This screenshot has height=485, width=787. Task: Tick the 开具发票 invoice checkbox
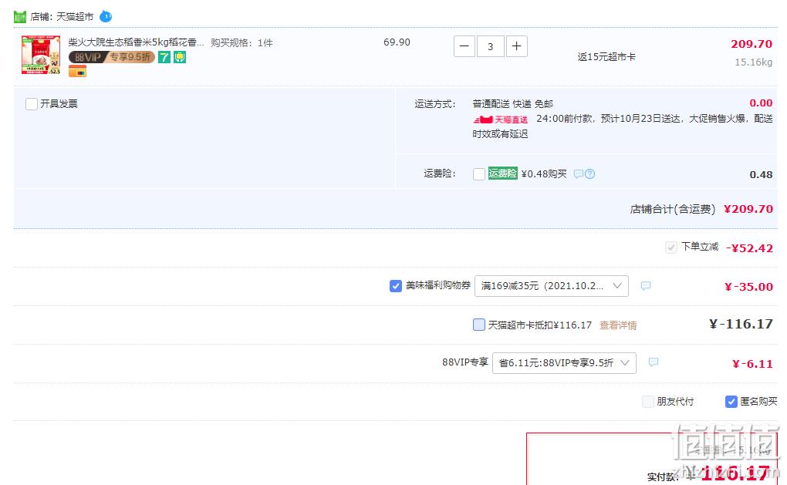point(32,104)
